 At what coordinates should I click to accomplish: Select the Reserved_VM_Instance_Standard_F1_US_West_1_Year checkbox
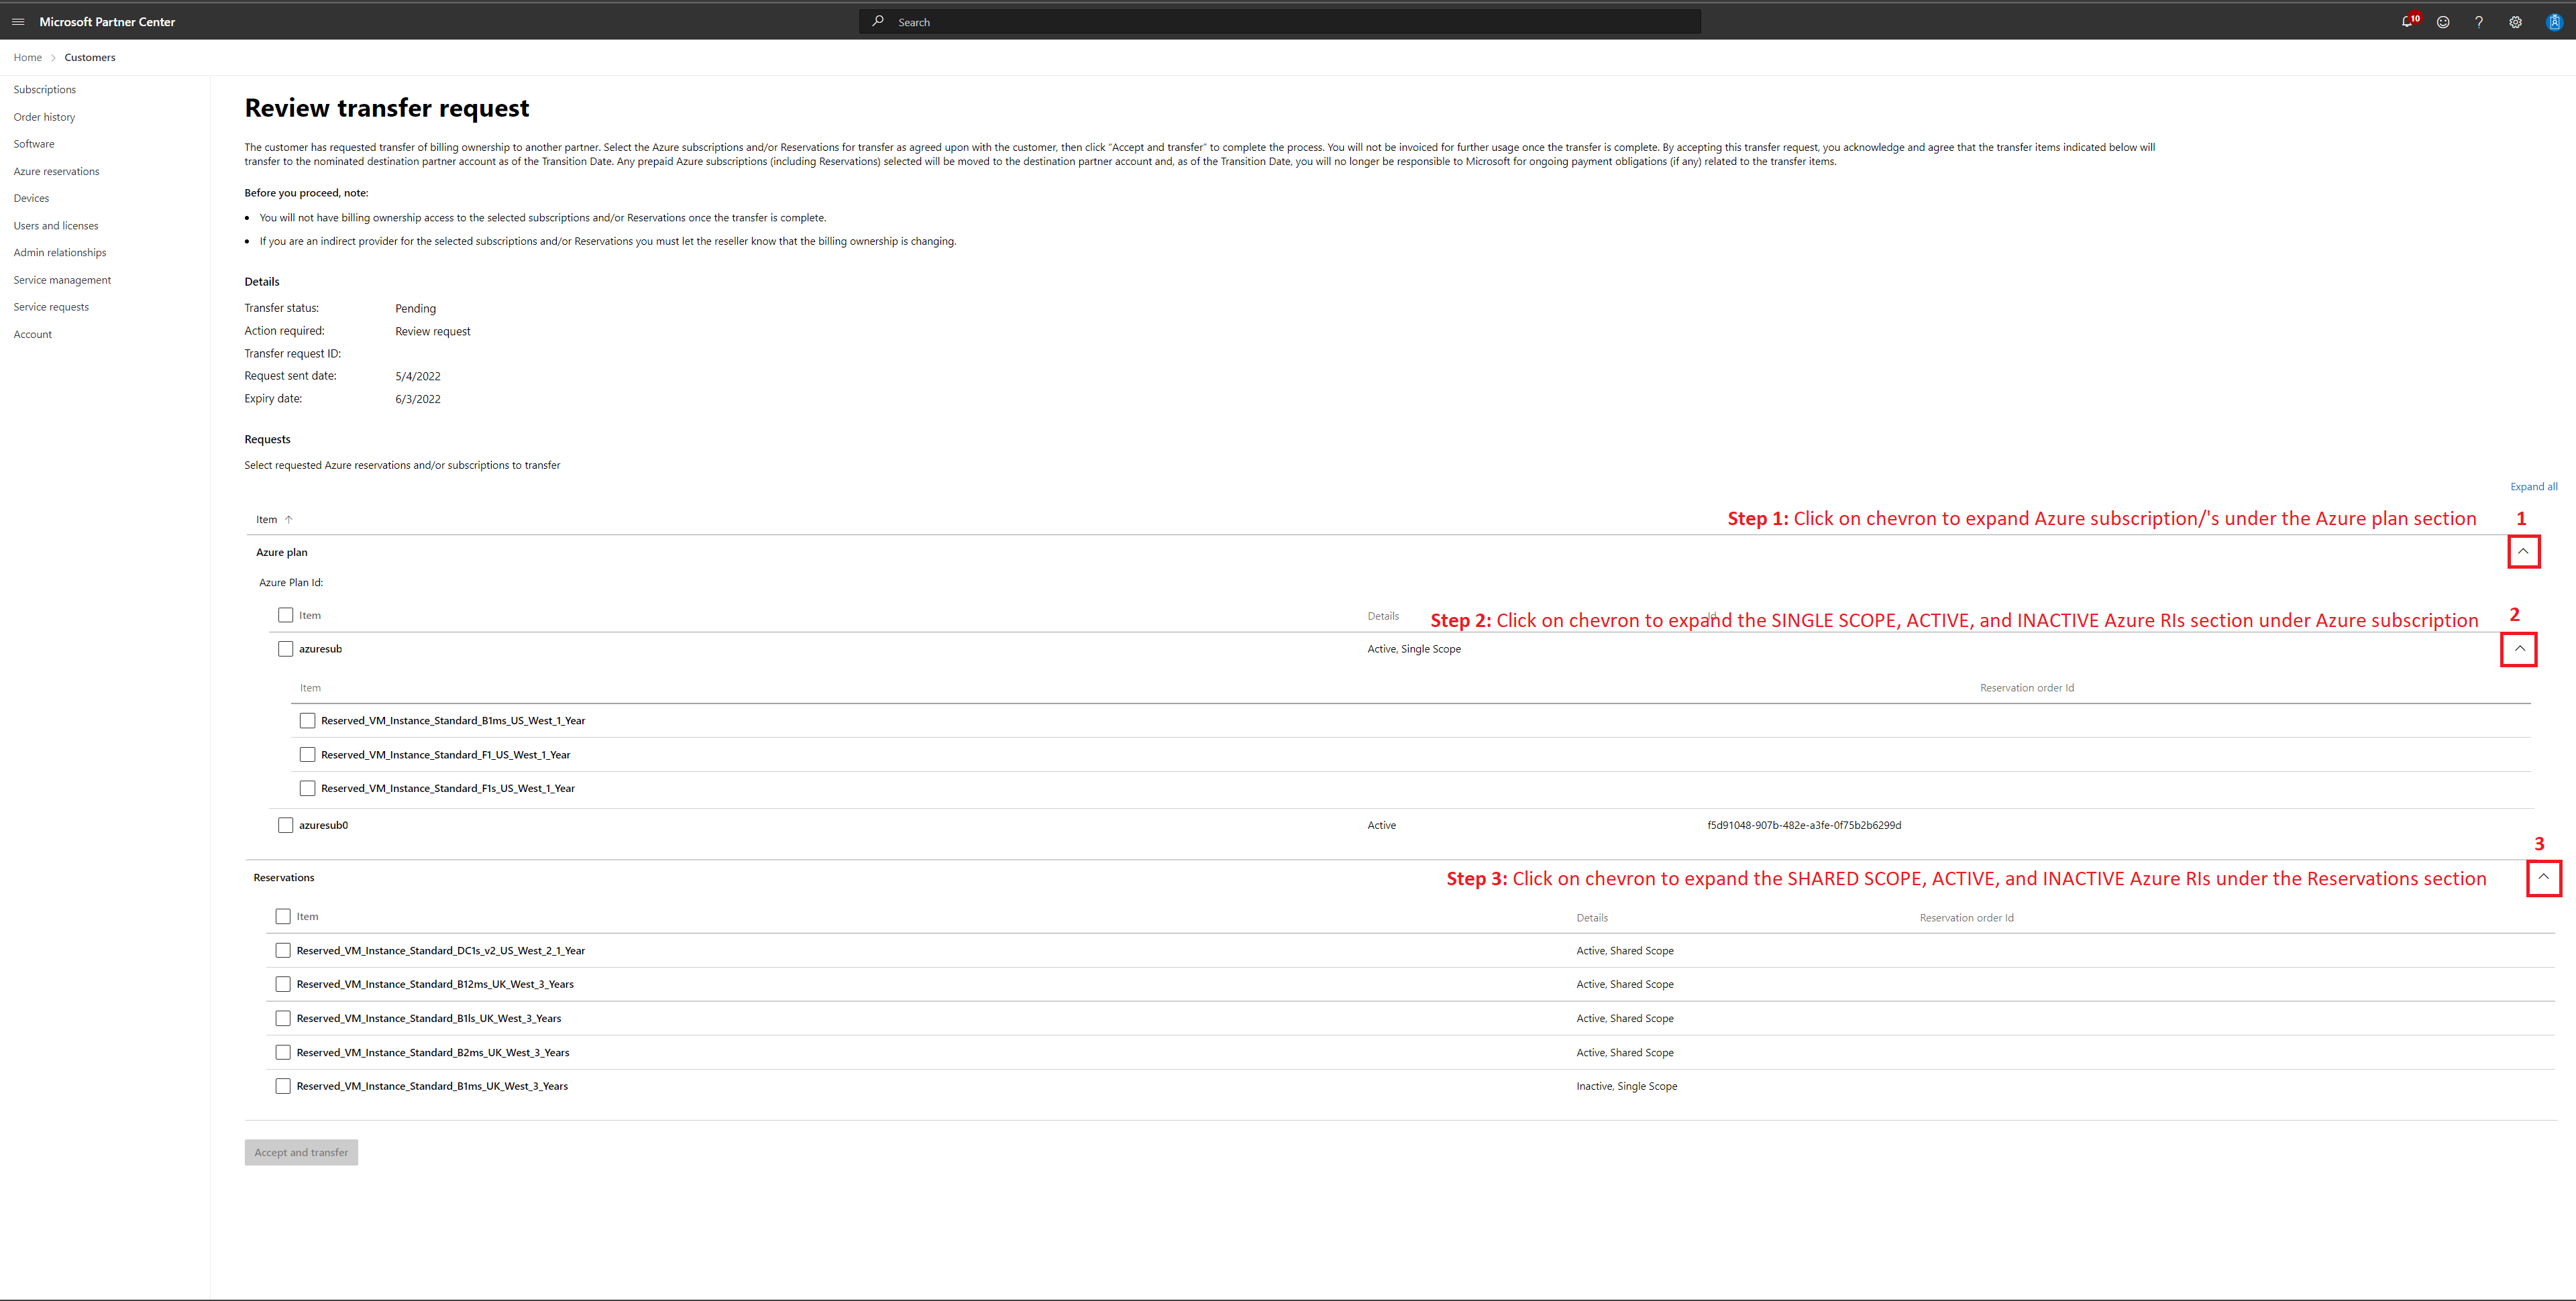click(x=308, y=755)
